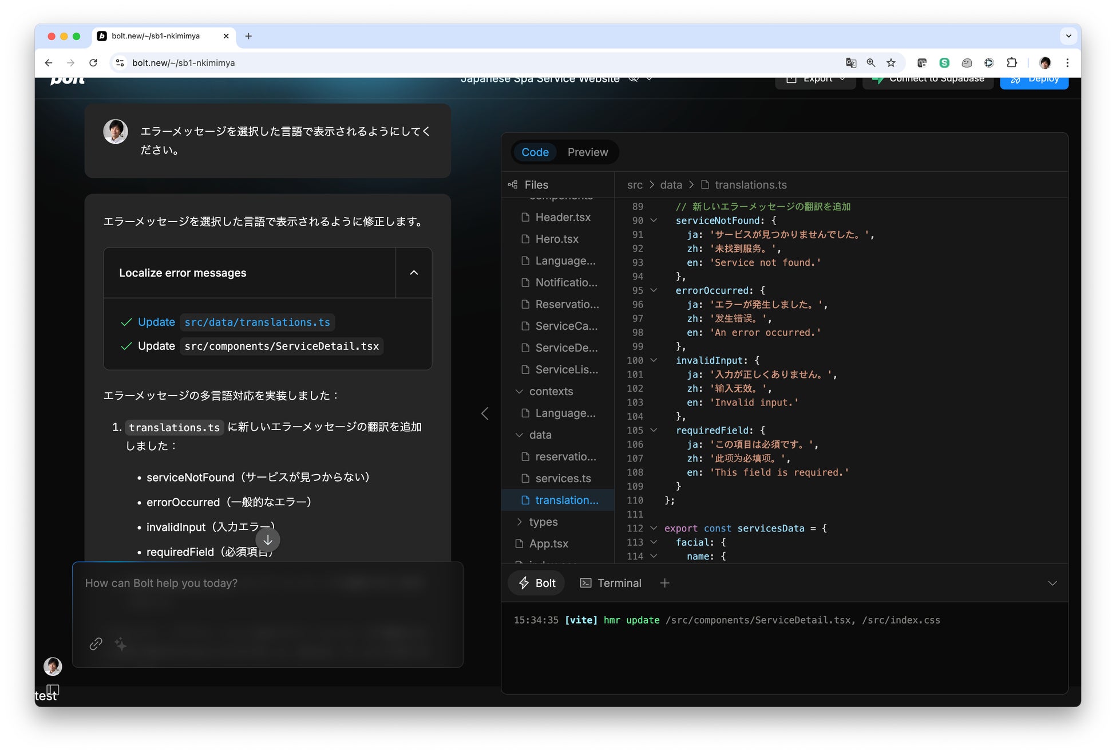Open the browser extensions puzzle icon
This screenshot has height=753, width=1116.
(1012, 63)
